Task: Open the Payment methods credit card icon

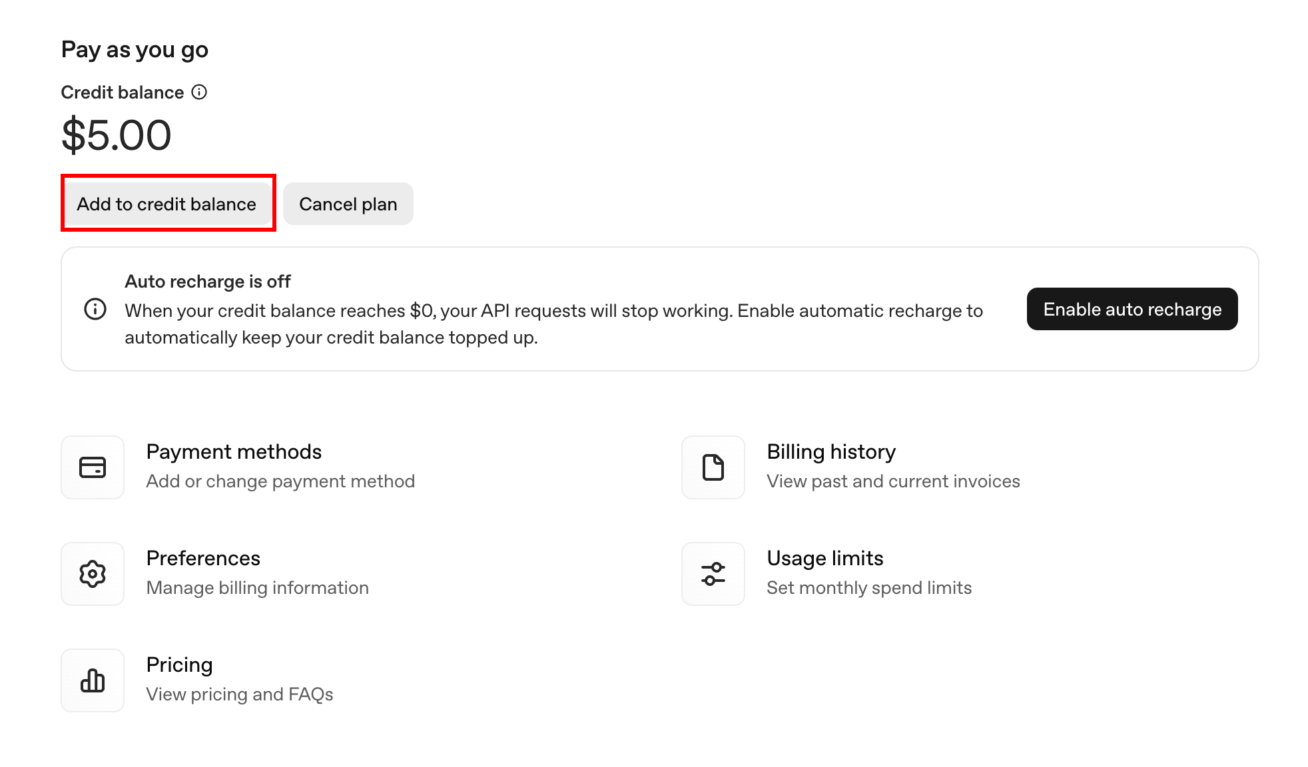Action: click(93, 467)
